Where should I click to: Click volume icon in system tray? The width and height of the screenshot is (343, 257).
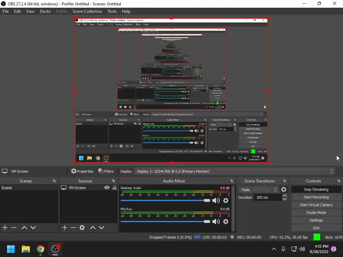tap(302, 249)
